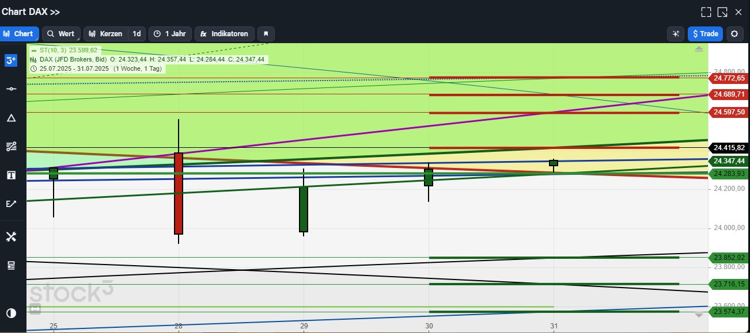Click the 24.283,93 price label
This screenshot has width=750, height=333.
pos(729,174)
